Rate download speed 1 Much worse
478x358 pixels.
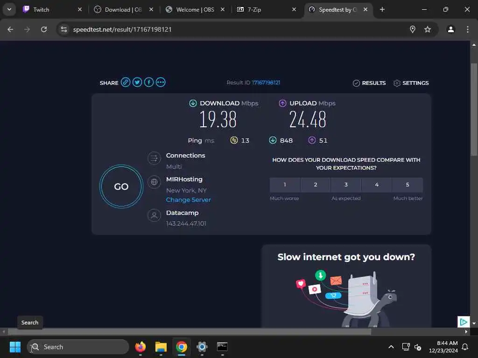tap(285, 185)
